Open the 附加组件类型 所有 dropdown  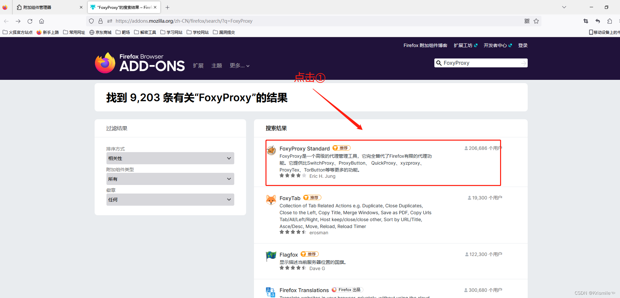pos(170,179)
